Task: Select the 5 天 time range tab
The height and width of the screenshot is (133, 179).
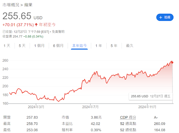Action: coord(22,46)
